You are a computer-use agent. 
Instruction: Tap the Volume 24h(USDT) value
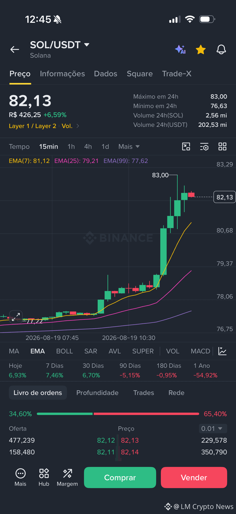click(213, 125)
